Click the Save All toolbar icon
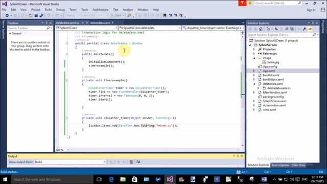 41,15
